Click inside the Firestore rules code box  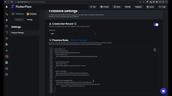pyautogui.click(x=104, y=70)
